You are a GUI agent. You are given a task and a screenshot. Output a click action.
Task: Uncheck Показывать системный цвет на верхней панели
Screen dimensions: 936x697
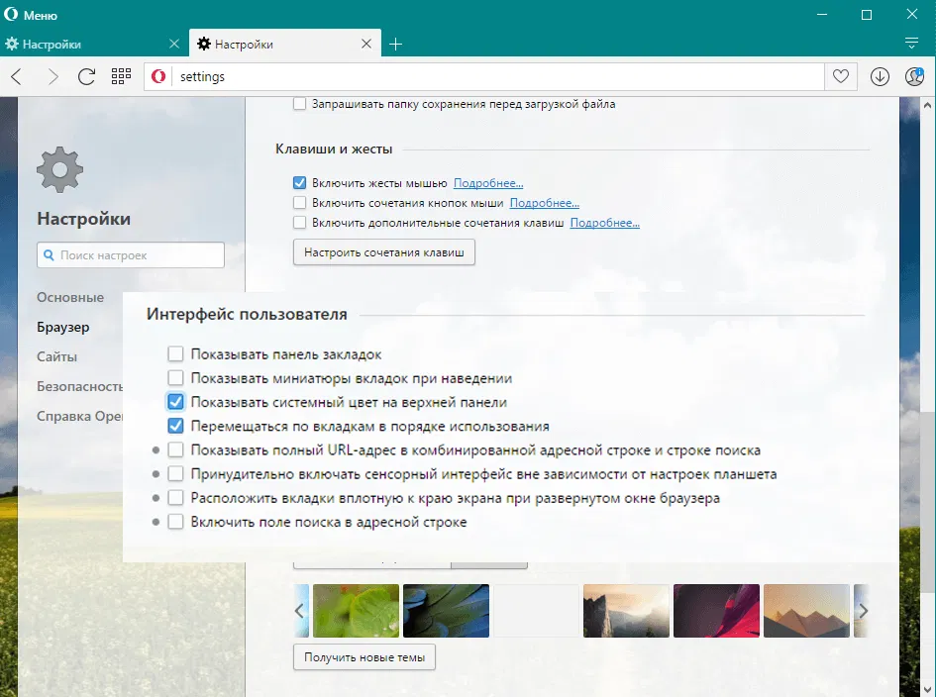[175, 402]
